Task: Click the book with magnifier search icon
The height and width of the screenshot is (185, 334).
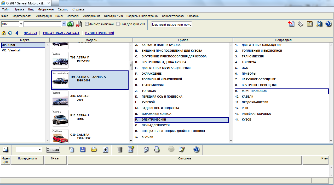Action: (x=319, y=24)
